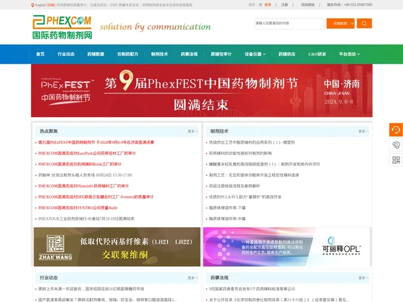The height and width of the screenshot is (302, 403).
Task: Open 药辅数据 navigation item
Action: (x=96, y=54)
